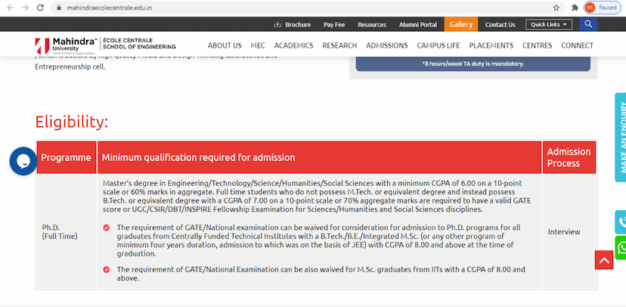626x307 pixels.
Task: Open the ADMISSIONS menu
Action: click(387, 45)
